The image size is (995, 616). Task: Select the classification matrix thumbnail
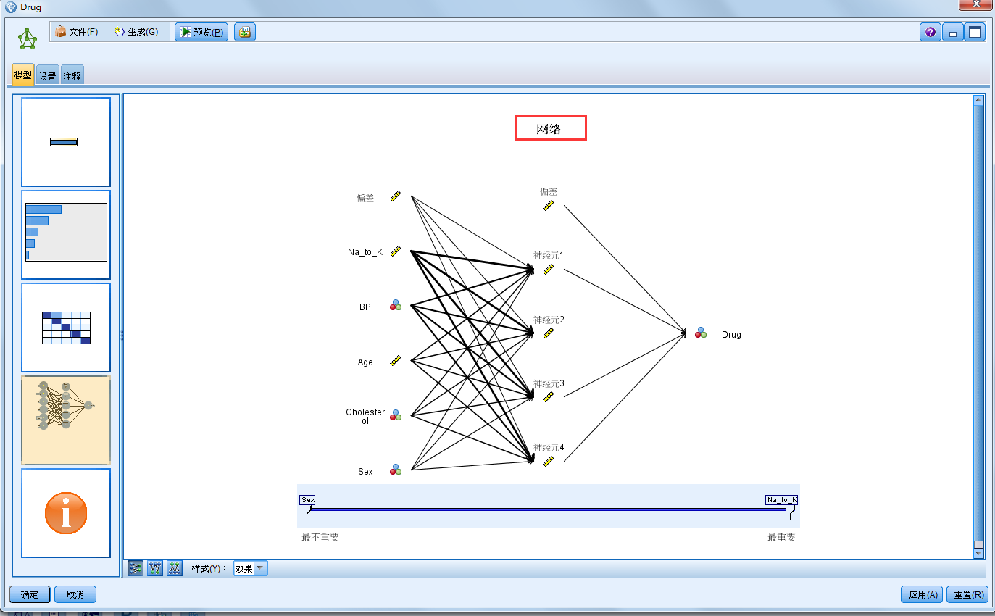tap(66, 328)
